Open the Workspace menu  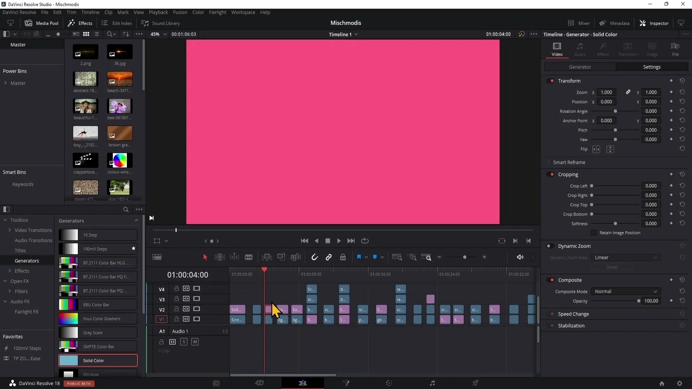coord(243,12)
